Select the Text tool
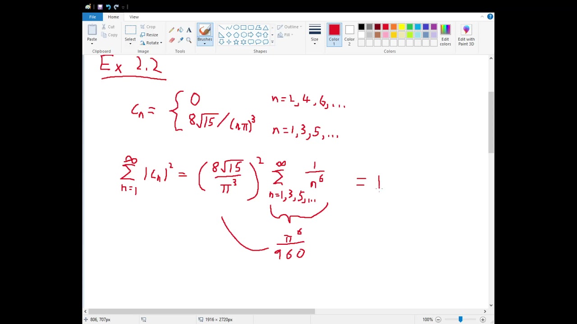 [189, 30]
